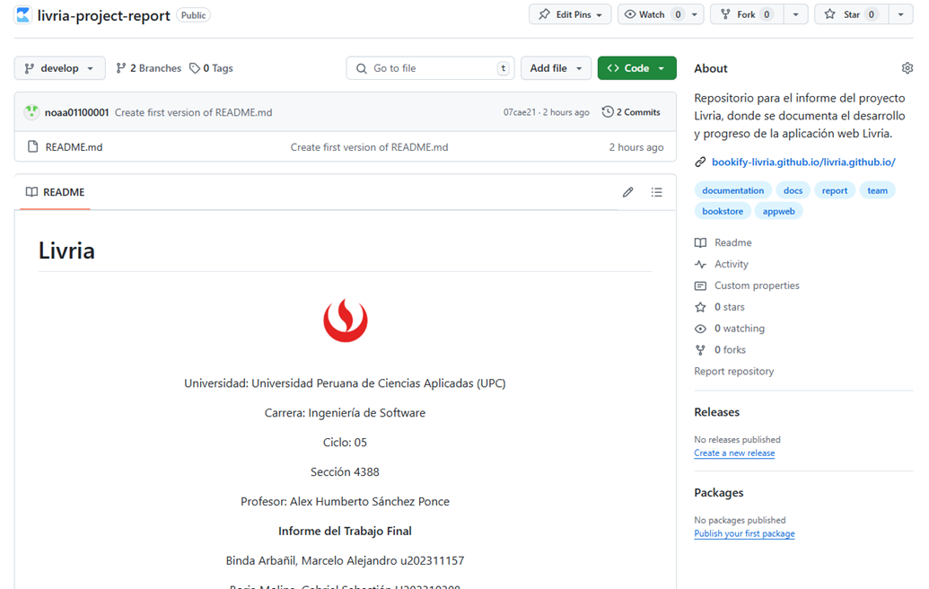The height and width of the screenshot is (589, 929).
Task: Open the green Code dropdown button
Action: coord(637,68)
